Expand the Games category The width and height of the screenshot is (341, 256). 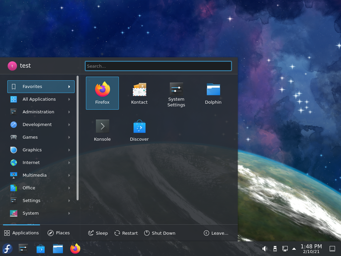coord(41,137)
